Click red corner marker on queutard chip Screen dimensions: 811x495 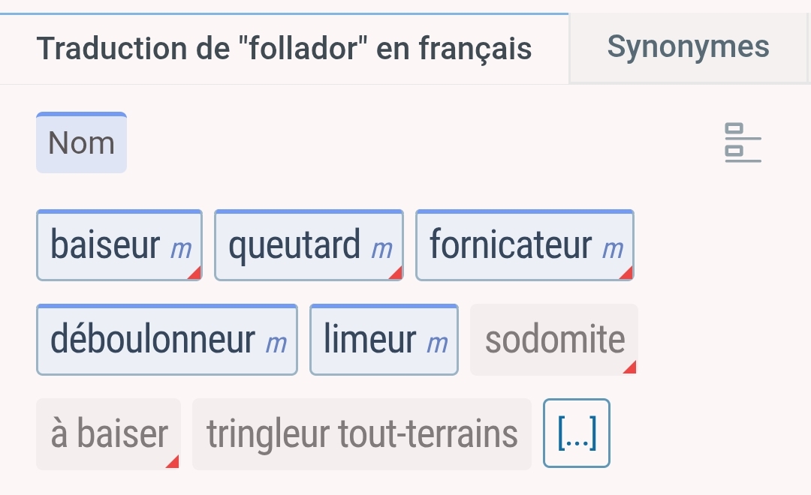point(396,273)
